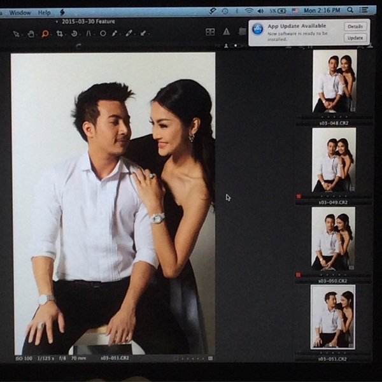Open Select tool variant dropdown arrow
This screenshot has height=382, width=382.
click(x=22, y=36)
